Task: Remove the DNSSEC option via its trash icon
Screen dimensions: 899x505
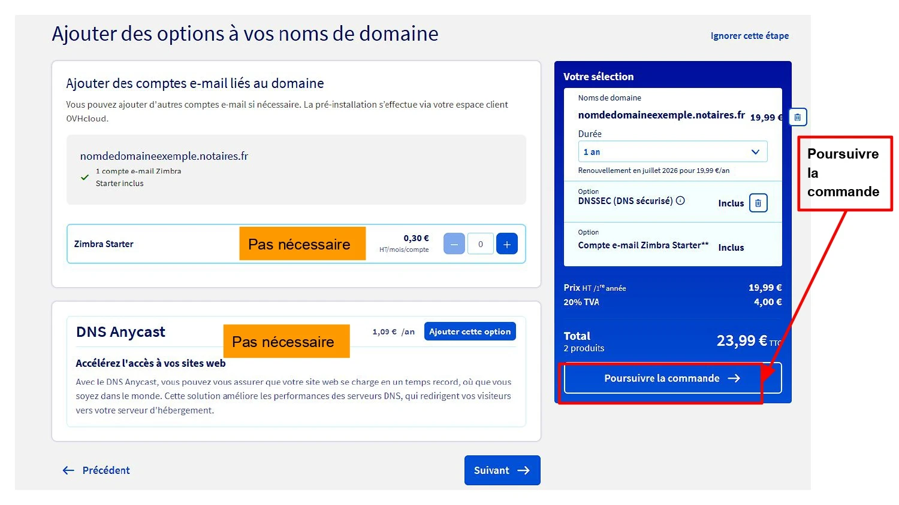Action: coord(758,203)
